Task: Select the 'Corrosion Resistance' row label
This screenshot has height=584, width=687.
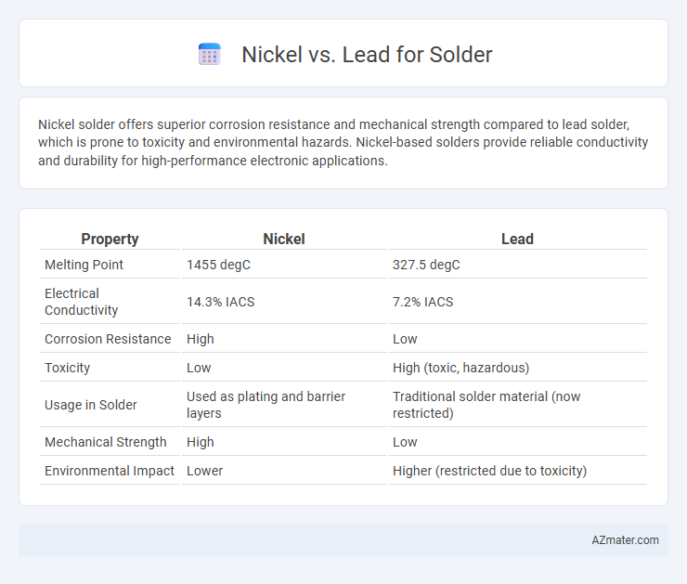Action: click(x=108, y=339)
